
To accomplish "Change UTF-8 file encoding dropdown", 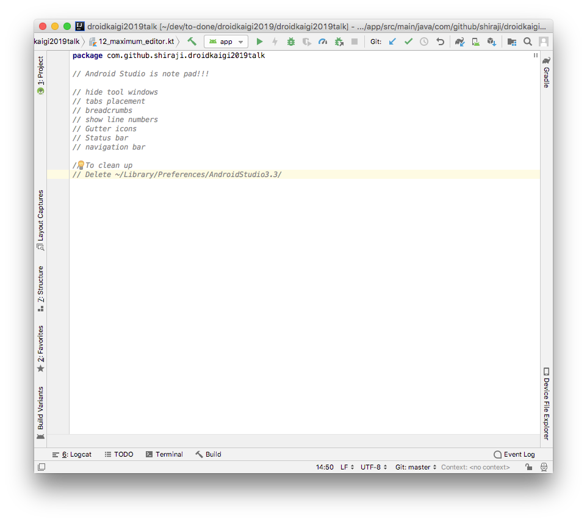I will click(373, 467).
